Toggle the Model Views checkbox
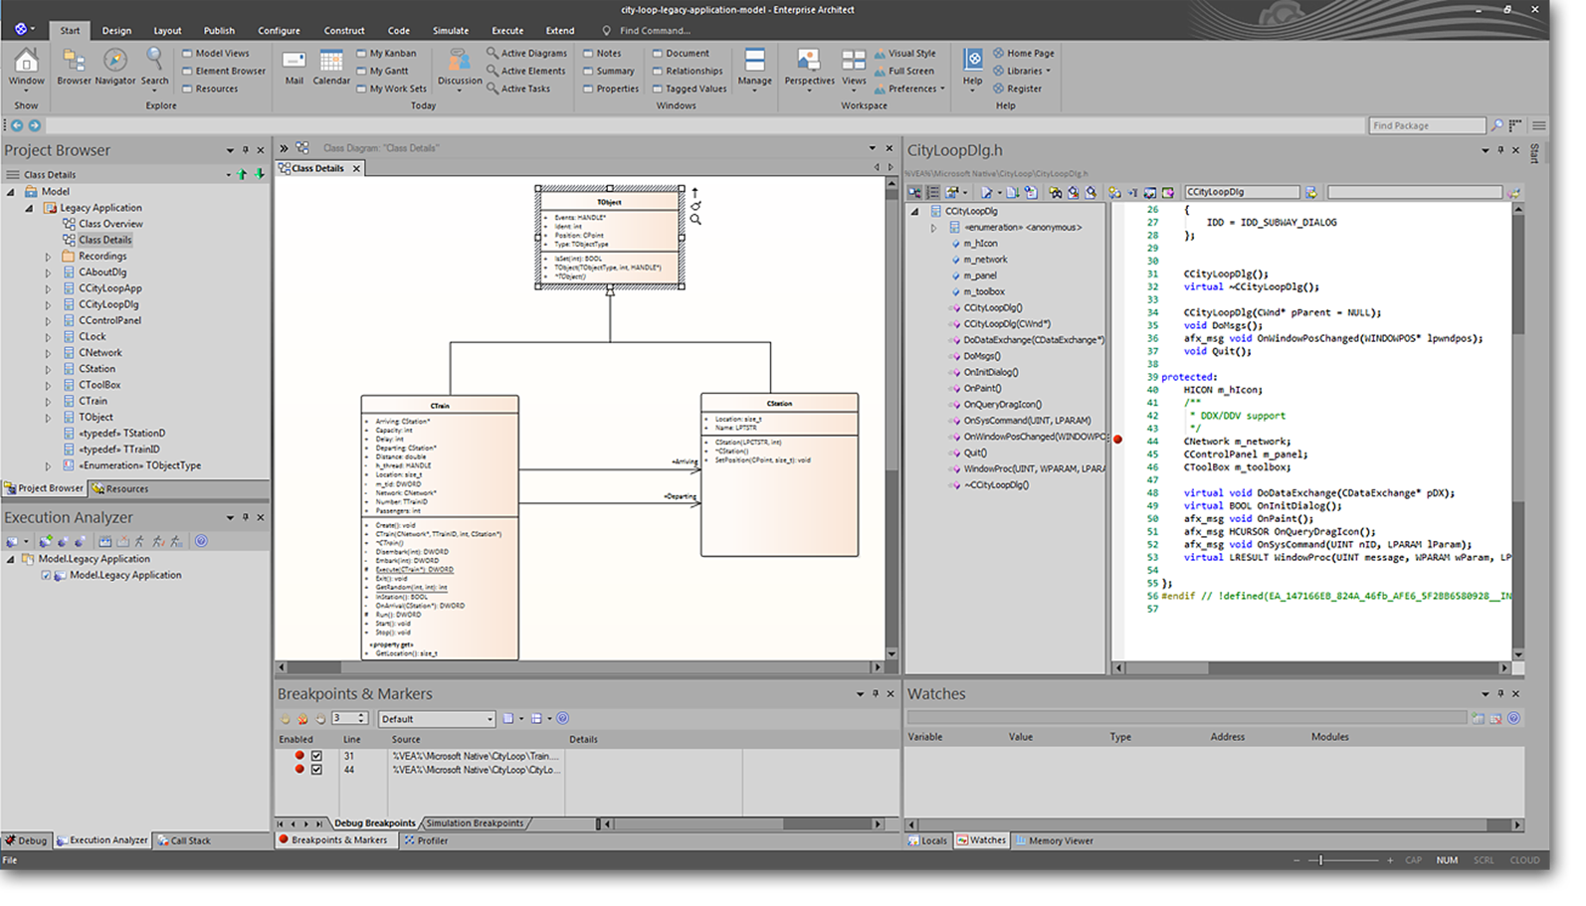 click(187, 54)
